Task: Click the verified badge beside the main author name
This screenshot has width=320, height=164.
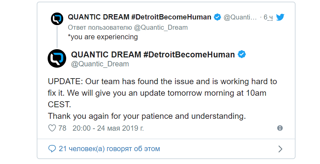Action: click(x=242, y=54)
